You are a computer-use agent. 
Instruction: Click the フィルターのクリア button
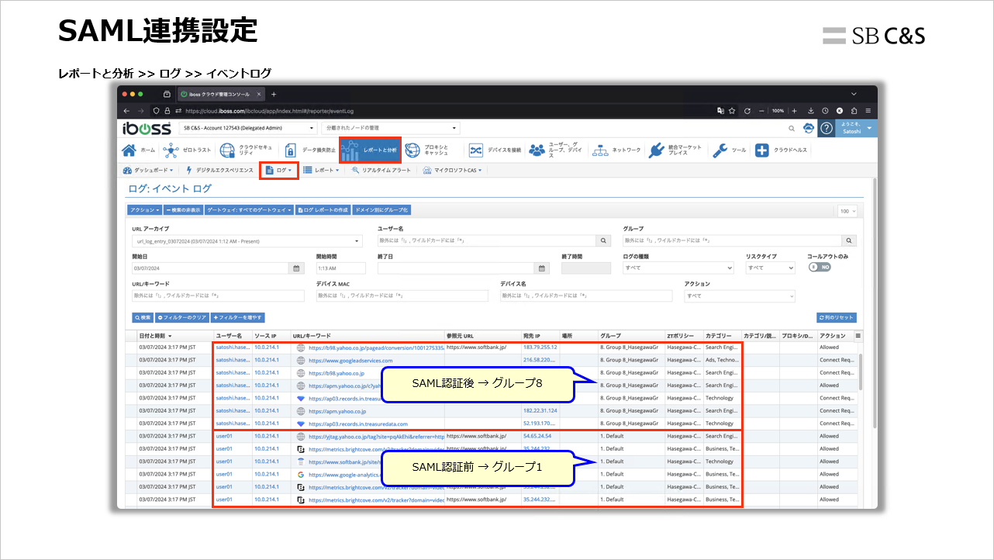[x=181, y=318]
